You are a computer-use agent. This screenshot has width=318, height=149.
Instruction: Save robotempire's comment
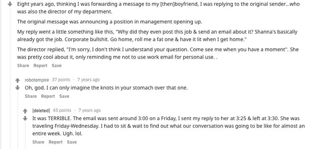click(64, 96)
